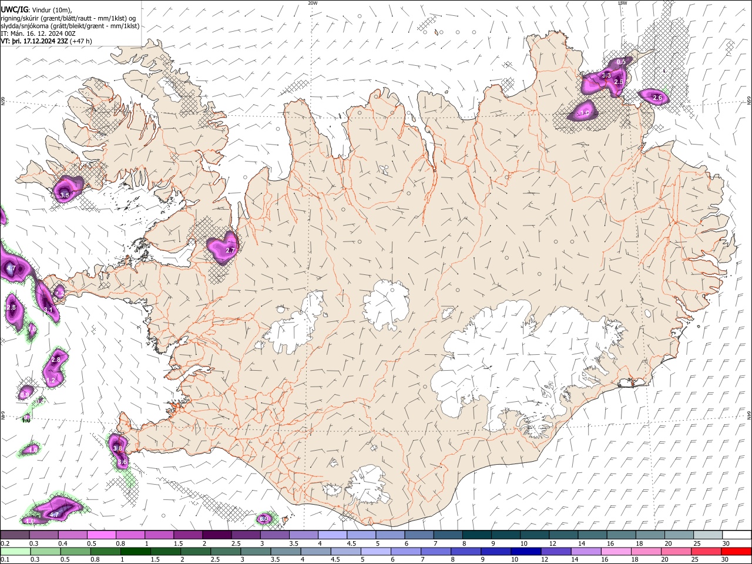
Task: Click the purple precipitation blob near Reykjanes peninsula
Action: pos(118,451)
